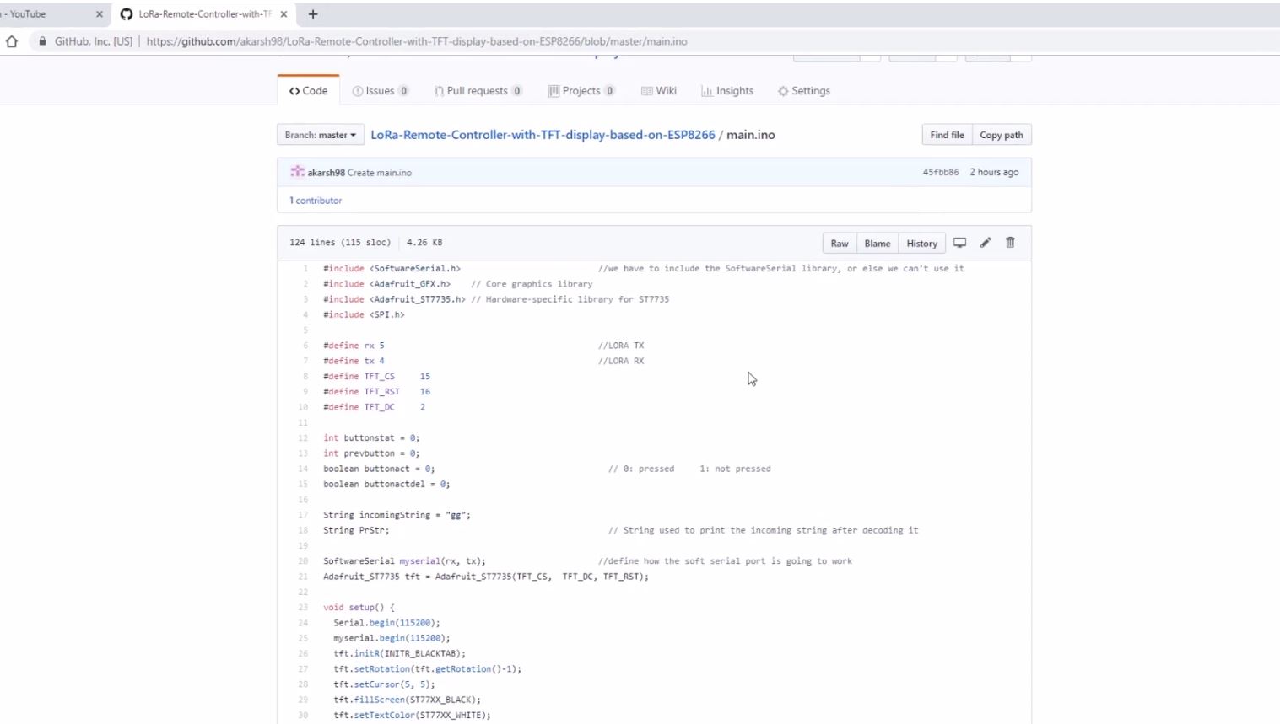Open akarsh98 avatar icon
The width and height of the screenshot is (1280, 724).
(x=297, y=172)
